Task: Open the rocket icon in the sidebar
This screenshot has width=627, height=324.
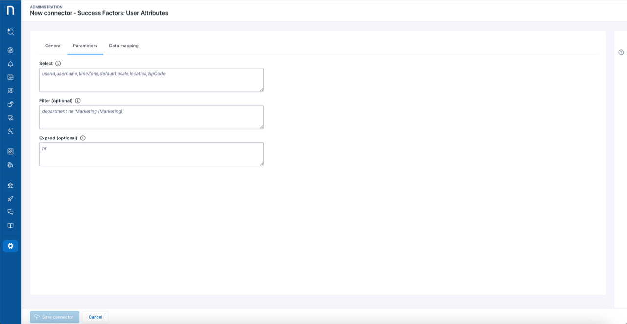Action: click(10, 199)
